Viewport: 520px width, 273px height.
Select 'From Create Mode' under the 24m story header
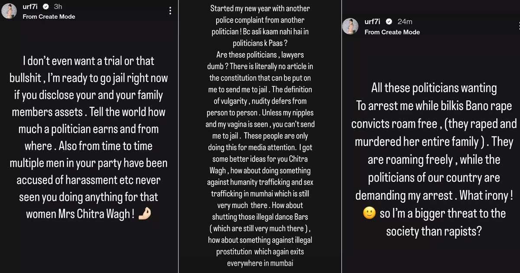pos(392,32)
